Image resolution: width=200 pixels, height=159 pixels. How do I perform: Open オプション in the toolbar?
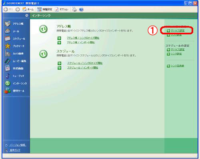[62, 9]
